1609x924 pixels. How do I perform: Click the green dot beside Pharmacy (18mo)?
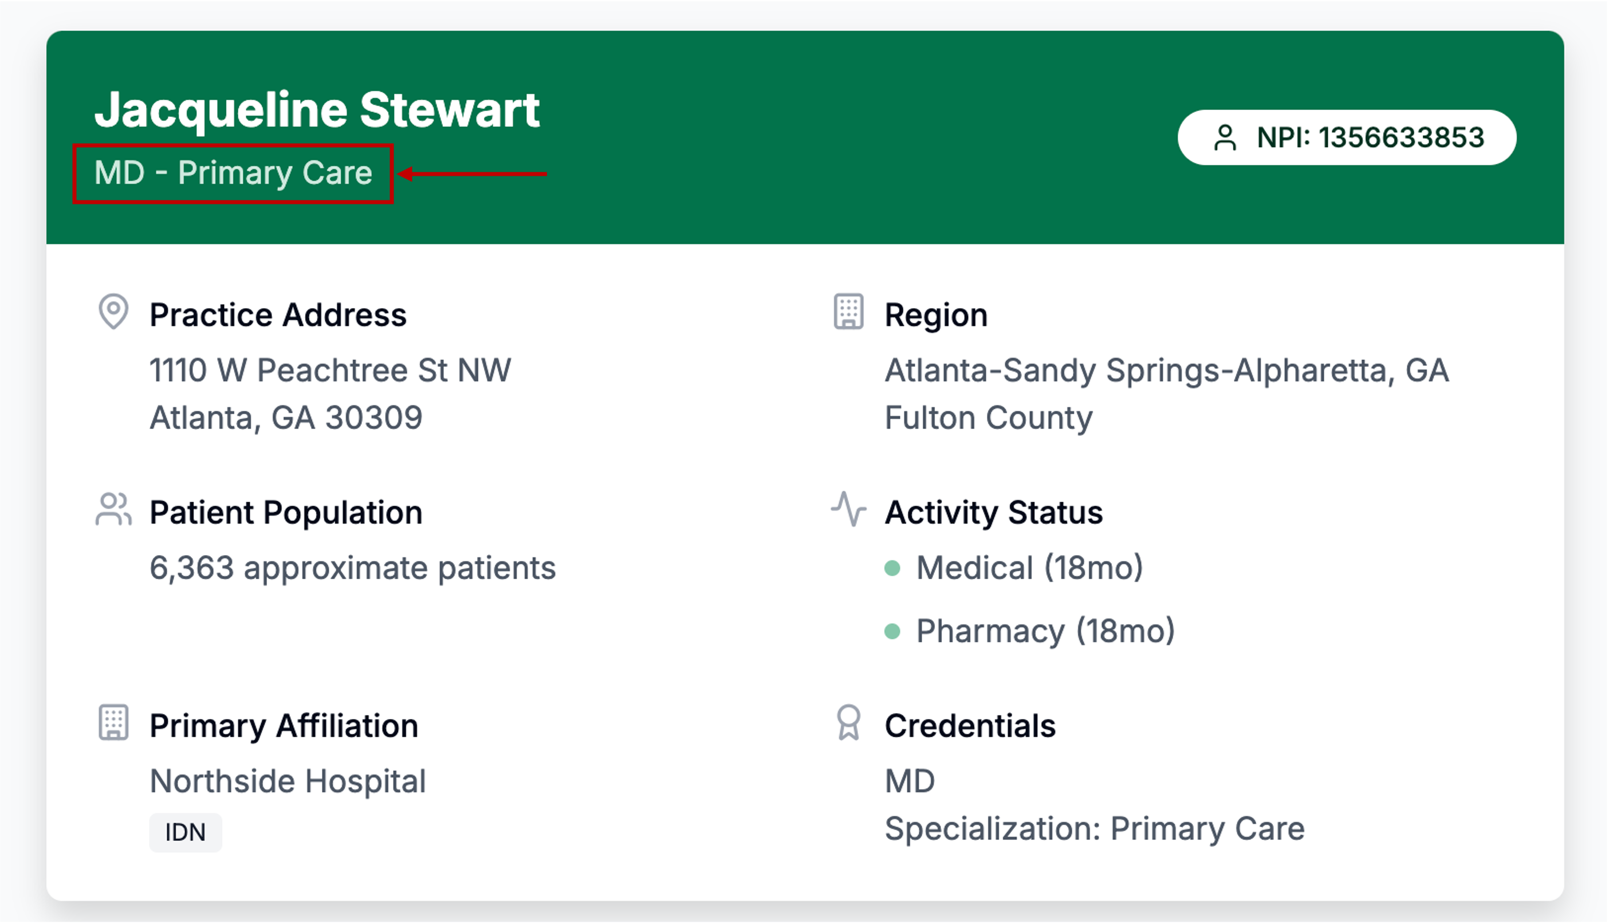(x=892, y=631)
